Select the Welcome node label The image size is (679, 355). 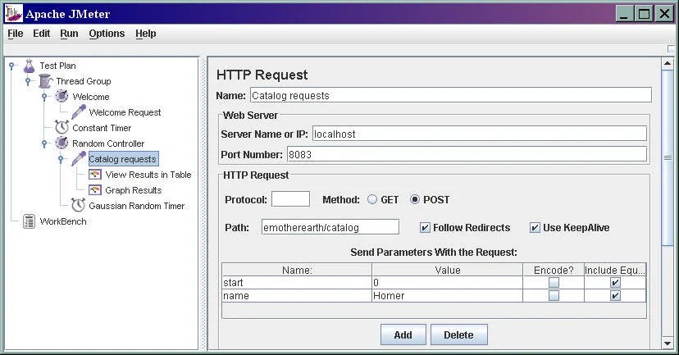click(x=91, y=97)
